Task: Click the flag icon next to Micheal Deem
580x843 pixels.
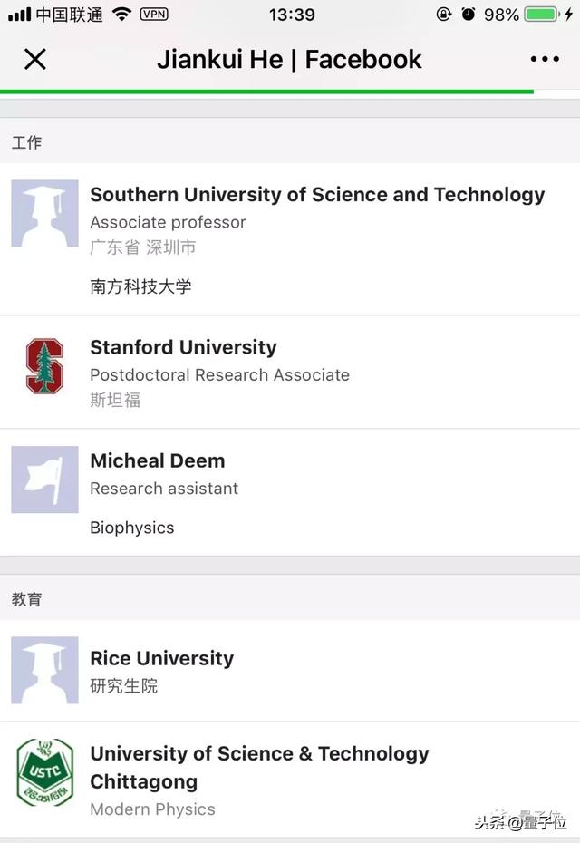Action: [43, 480]
